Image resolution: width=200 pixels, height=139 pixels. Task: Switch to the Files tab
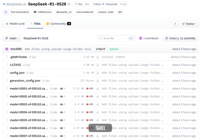pyautogui.click(x=35, y=24)
